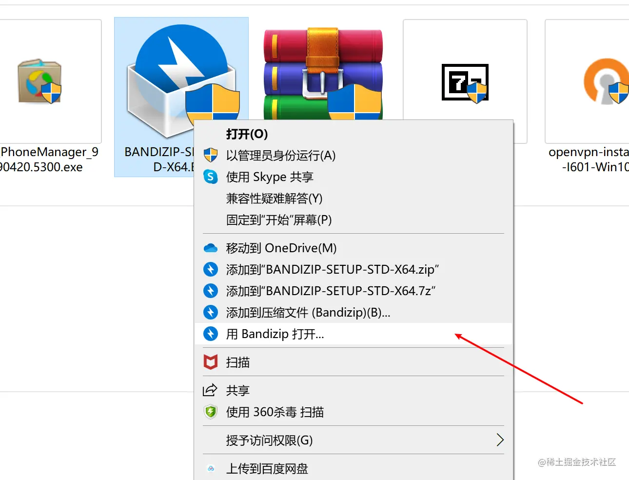Choose 上传到百度网盘
The image size is (629, 480).
(354, 469)
